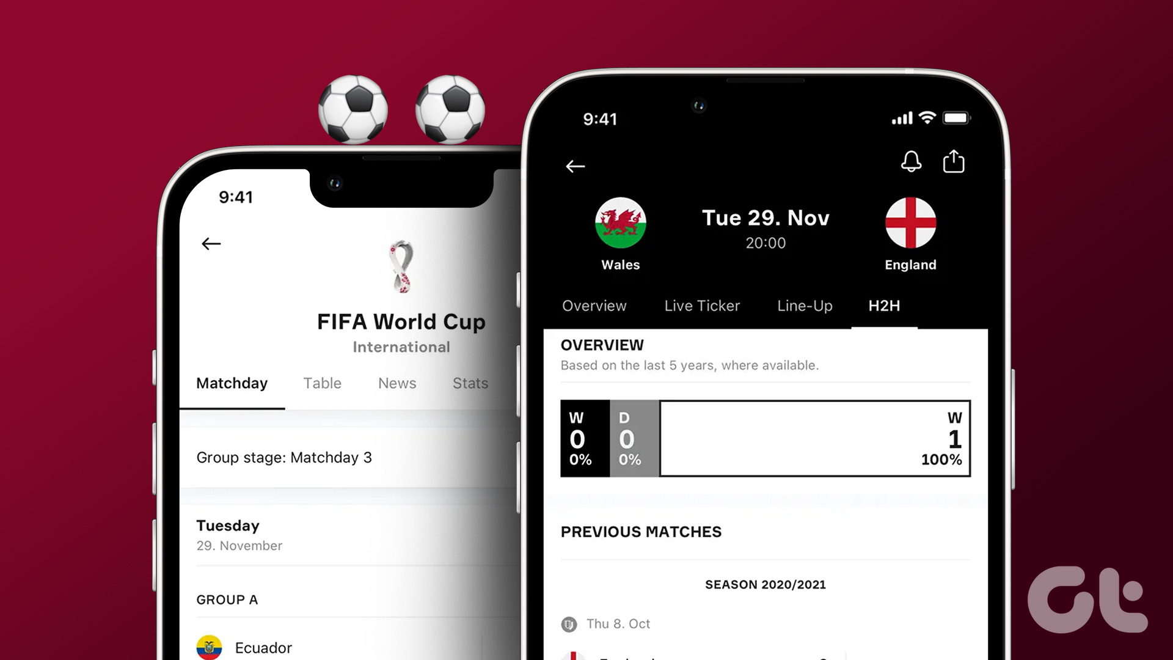Tap the back arrow on right phone
The height and width of the screenshot is (660, 1173).
point(577,167)
